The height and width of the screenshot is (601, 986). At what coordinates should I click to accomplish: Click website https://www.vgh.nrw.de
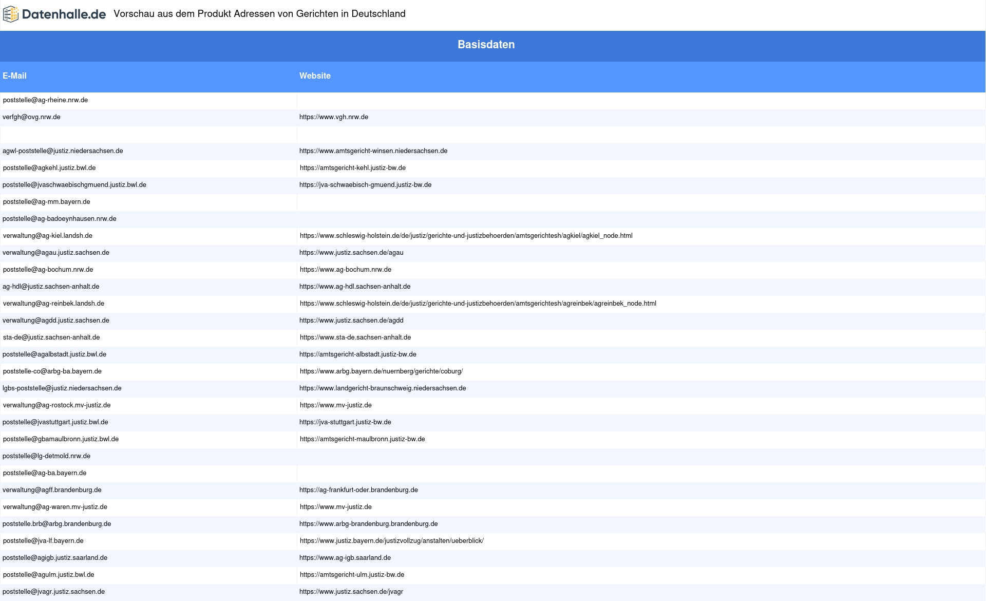pyautogui.click(x=334, y=117)
